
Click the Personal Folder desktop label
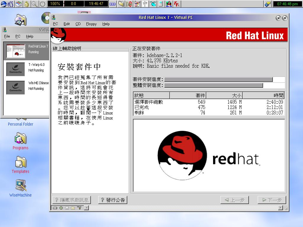20,124
